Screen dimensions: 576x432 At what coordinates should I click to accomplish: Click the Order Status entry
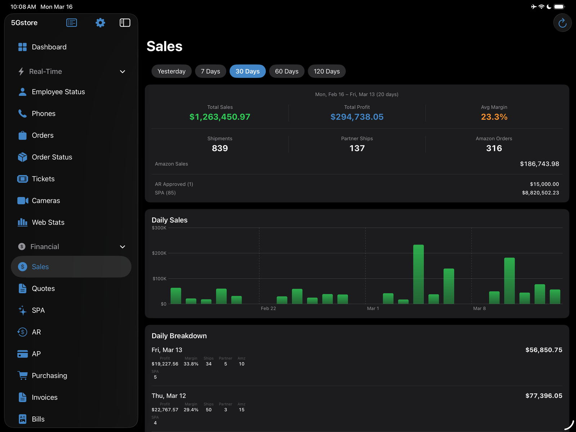pos(52,157)
